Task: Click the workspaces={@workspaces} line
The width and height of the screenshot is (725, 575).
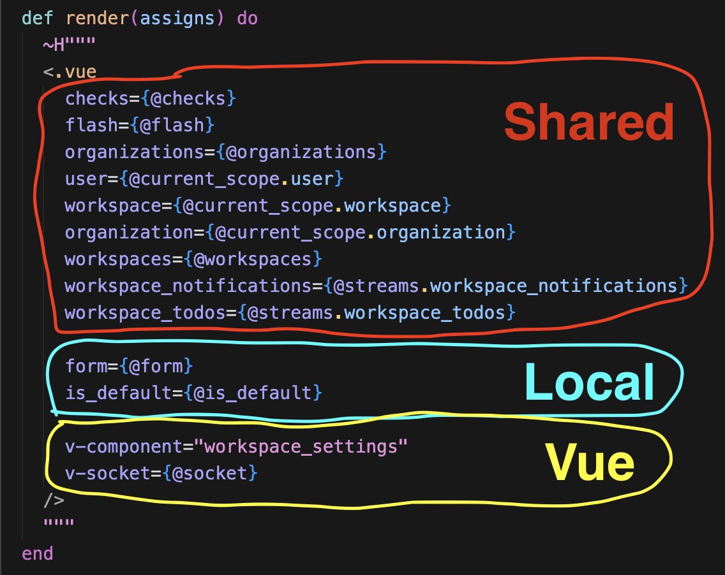Action: [193, 259]
